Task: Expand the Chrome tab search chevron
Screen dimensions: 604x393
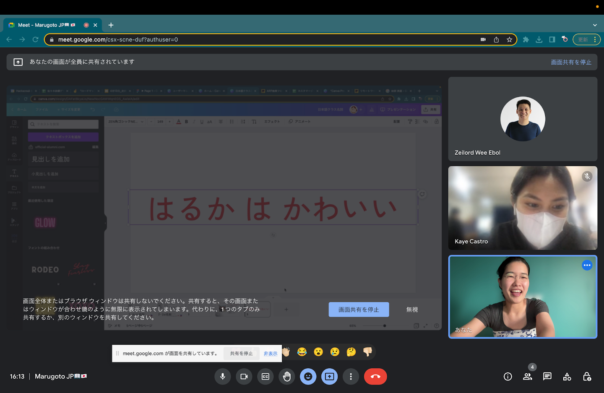Action: pos(595,25)
